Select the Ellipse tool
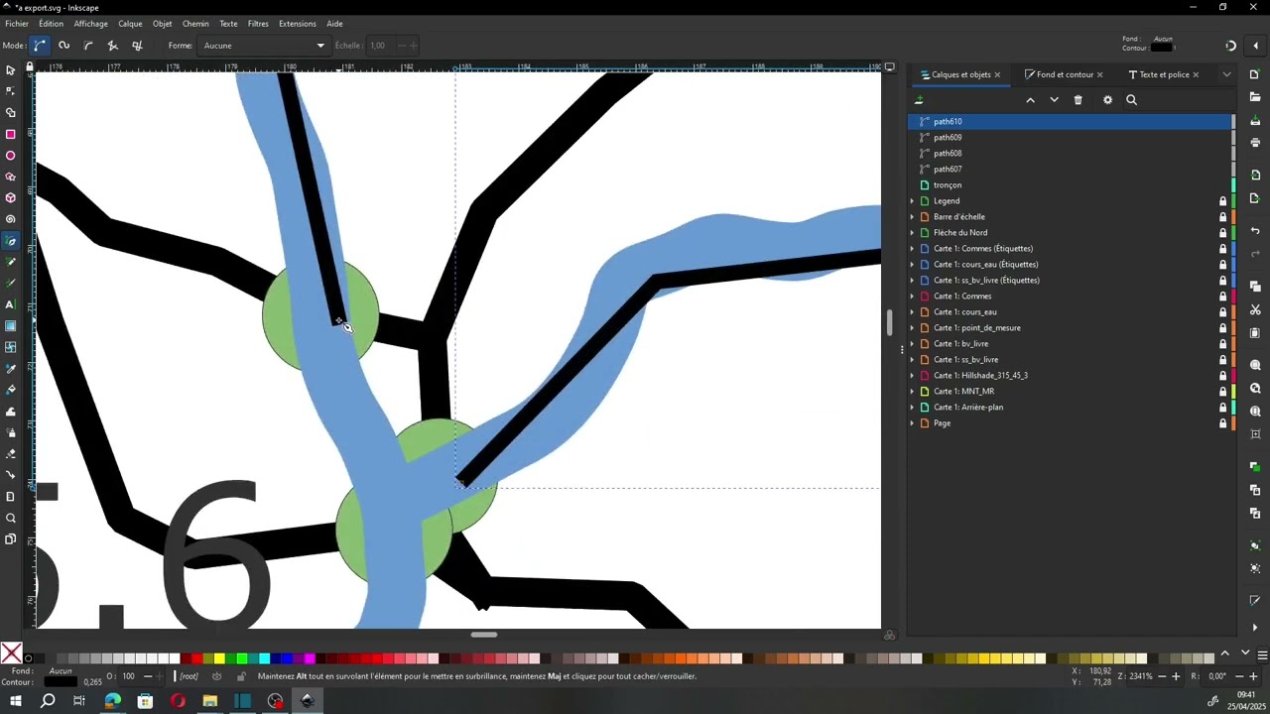 (10, 156)
